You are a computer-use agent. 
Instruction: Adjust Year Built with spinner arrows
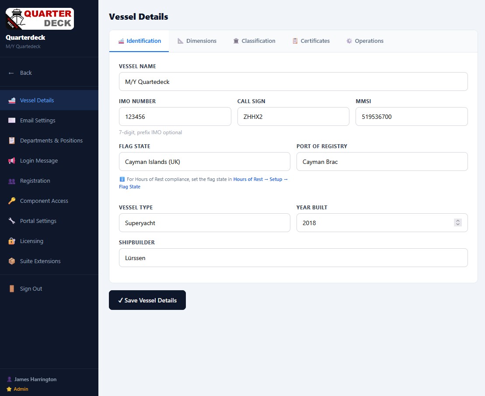(x=458, y=222)
